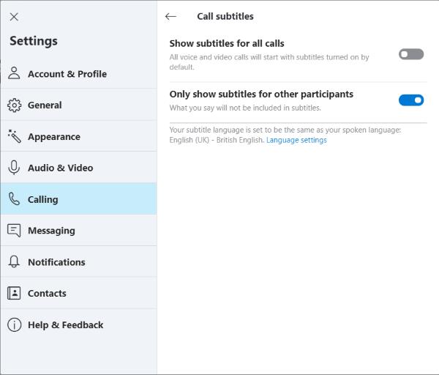Disable Only show subtitles for other participants
Image resolution: width=439 pixels, height=375 pixels.
coord(411,100)
